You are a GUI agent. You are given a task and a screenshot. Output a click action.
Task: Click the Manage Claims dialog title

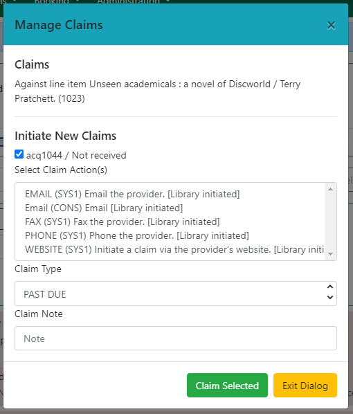pyautogui.click(x=59, y=25)
